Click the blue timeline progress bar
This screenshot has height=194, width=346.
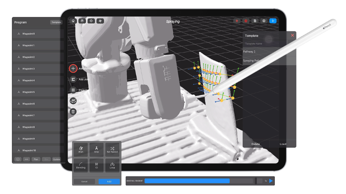pyautogui.click(x=187, y=181)
